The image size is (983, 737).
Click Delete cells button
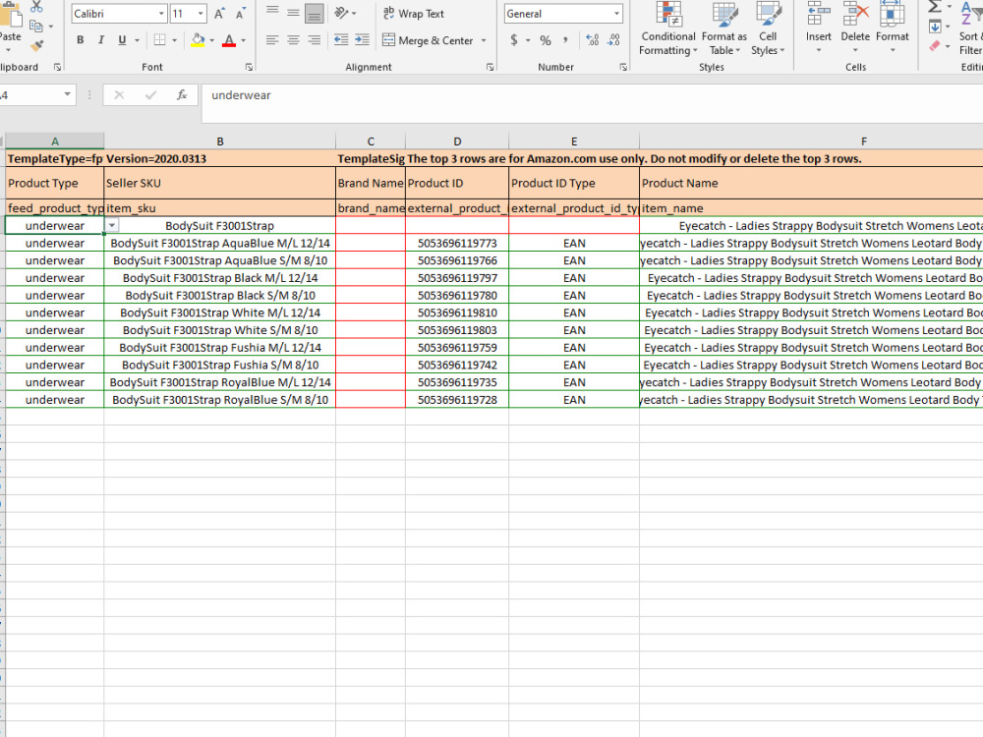pyautogui.click(x=855, y=28)
